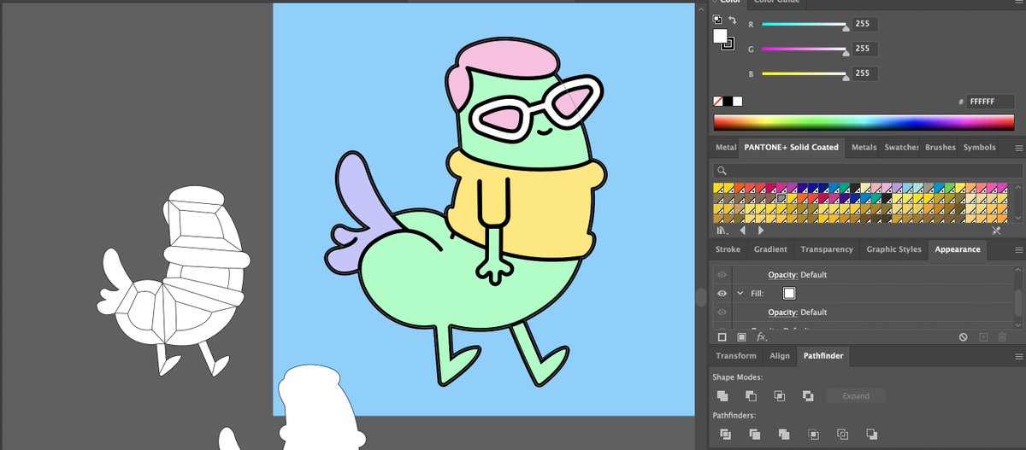1026x450 pixels.
Task: Click the G green slider handle
Action: click(x=846, y=52)
